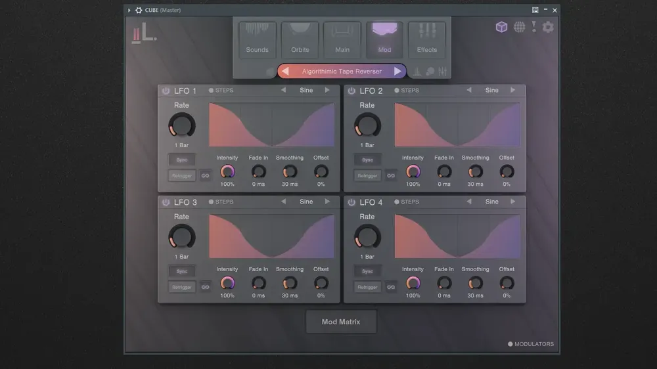The width and height of the screenshot is (657, 369).
Task: Click the detach icon in title bar
Action: [x=535, y=10]
